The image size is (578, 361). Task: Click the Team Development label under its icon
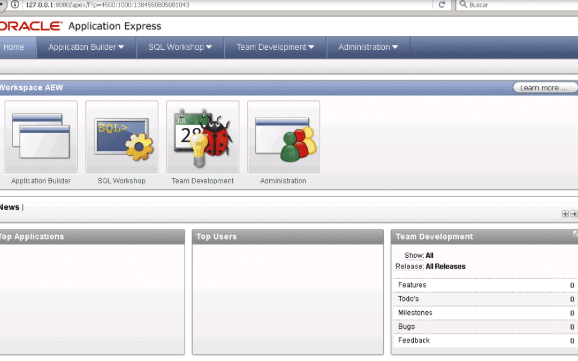coord(203,181)
